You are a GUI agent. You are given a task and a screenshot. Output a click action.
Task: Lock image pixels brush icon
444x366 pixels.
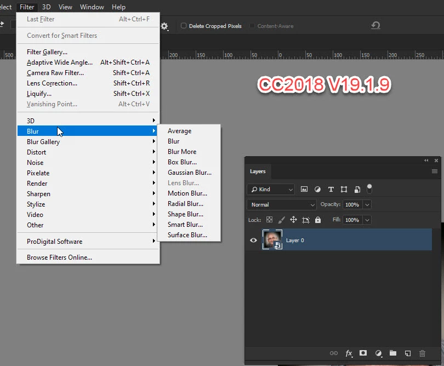(281, 220)
